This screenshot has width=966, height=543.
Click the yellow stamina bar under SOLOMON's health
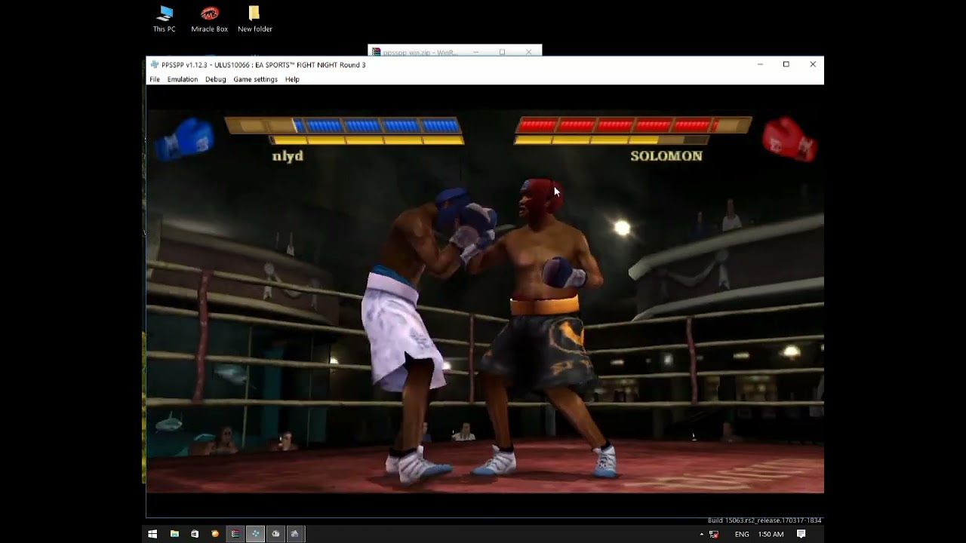point(611,140)
